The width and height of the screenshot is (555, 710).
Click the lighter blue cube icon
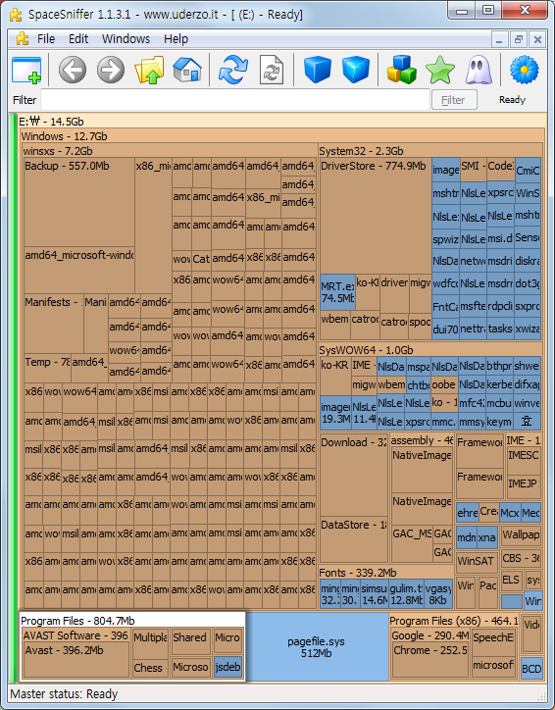point(356,70)
